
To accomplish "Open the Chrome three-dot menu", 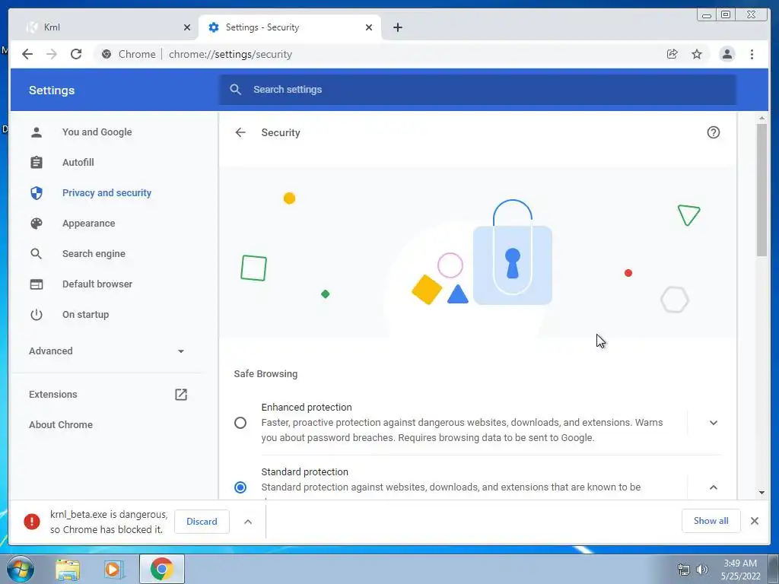I will point(752,54).
